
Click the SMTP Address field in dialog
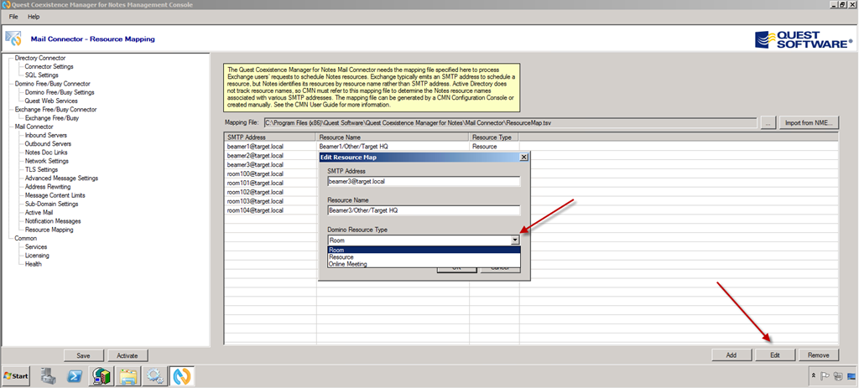(424, 181)
